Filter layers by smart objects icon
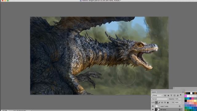This screenshot has width=197, height=111. (x=178, y=96)
